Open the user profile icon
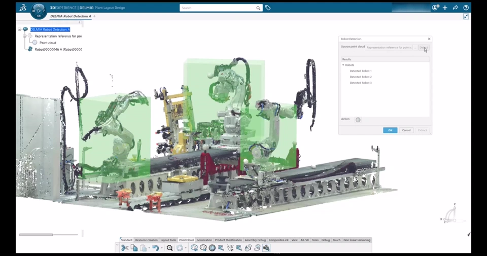The width and height of the screenshot is (487, 256). coord(435,8)
